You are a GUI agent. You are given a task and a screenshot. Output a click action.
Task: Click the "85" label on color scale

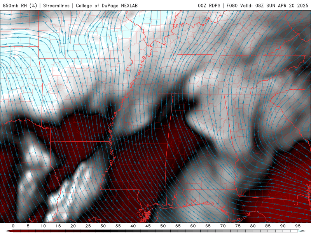(x=268, y=226)
